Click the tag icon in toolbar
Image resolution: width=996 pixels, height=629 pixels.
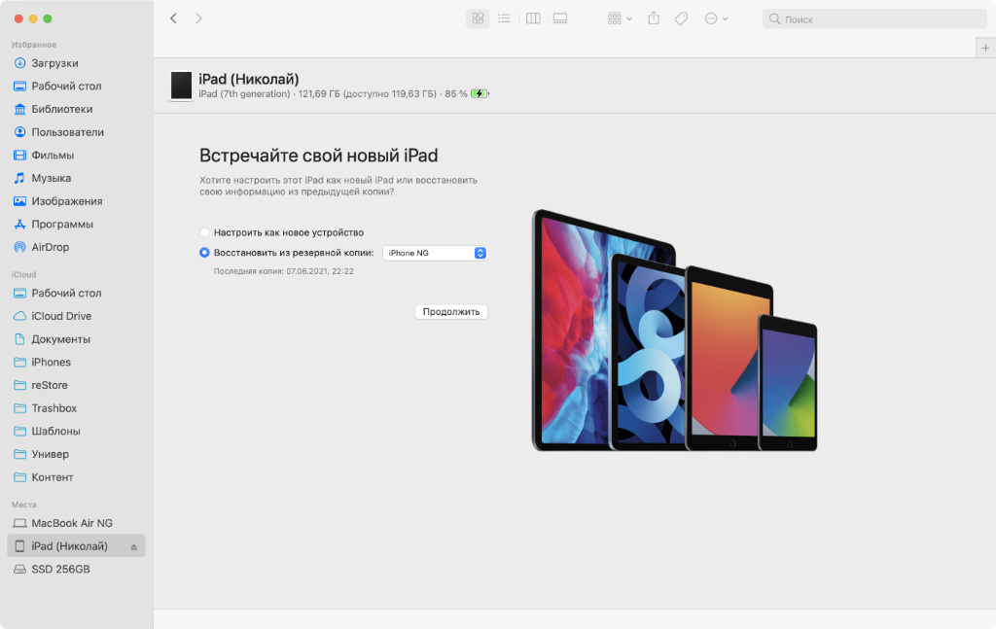[x=681, y=18]
